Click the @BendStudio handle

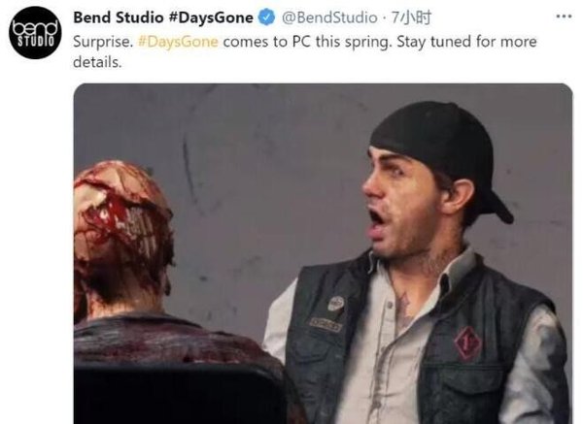[x=329, y=17]
